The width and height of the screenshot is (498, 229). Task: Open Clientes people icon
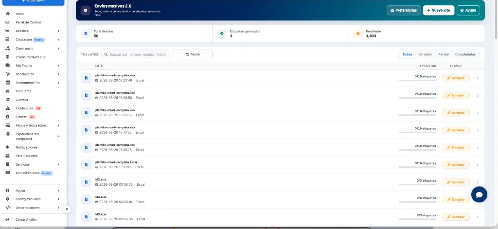coord(8,100)
